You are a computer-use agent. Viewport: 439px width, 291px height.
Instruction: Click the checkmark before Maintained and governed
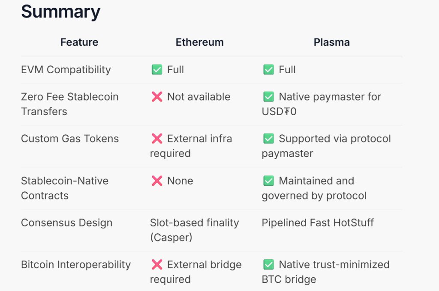coord(269,181)
